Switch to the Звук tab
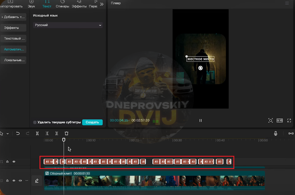Screen dimensions: 295x195 point(32,4)
